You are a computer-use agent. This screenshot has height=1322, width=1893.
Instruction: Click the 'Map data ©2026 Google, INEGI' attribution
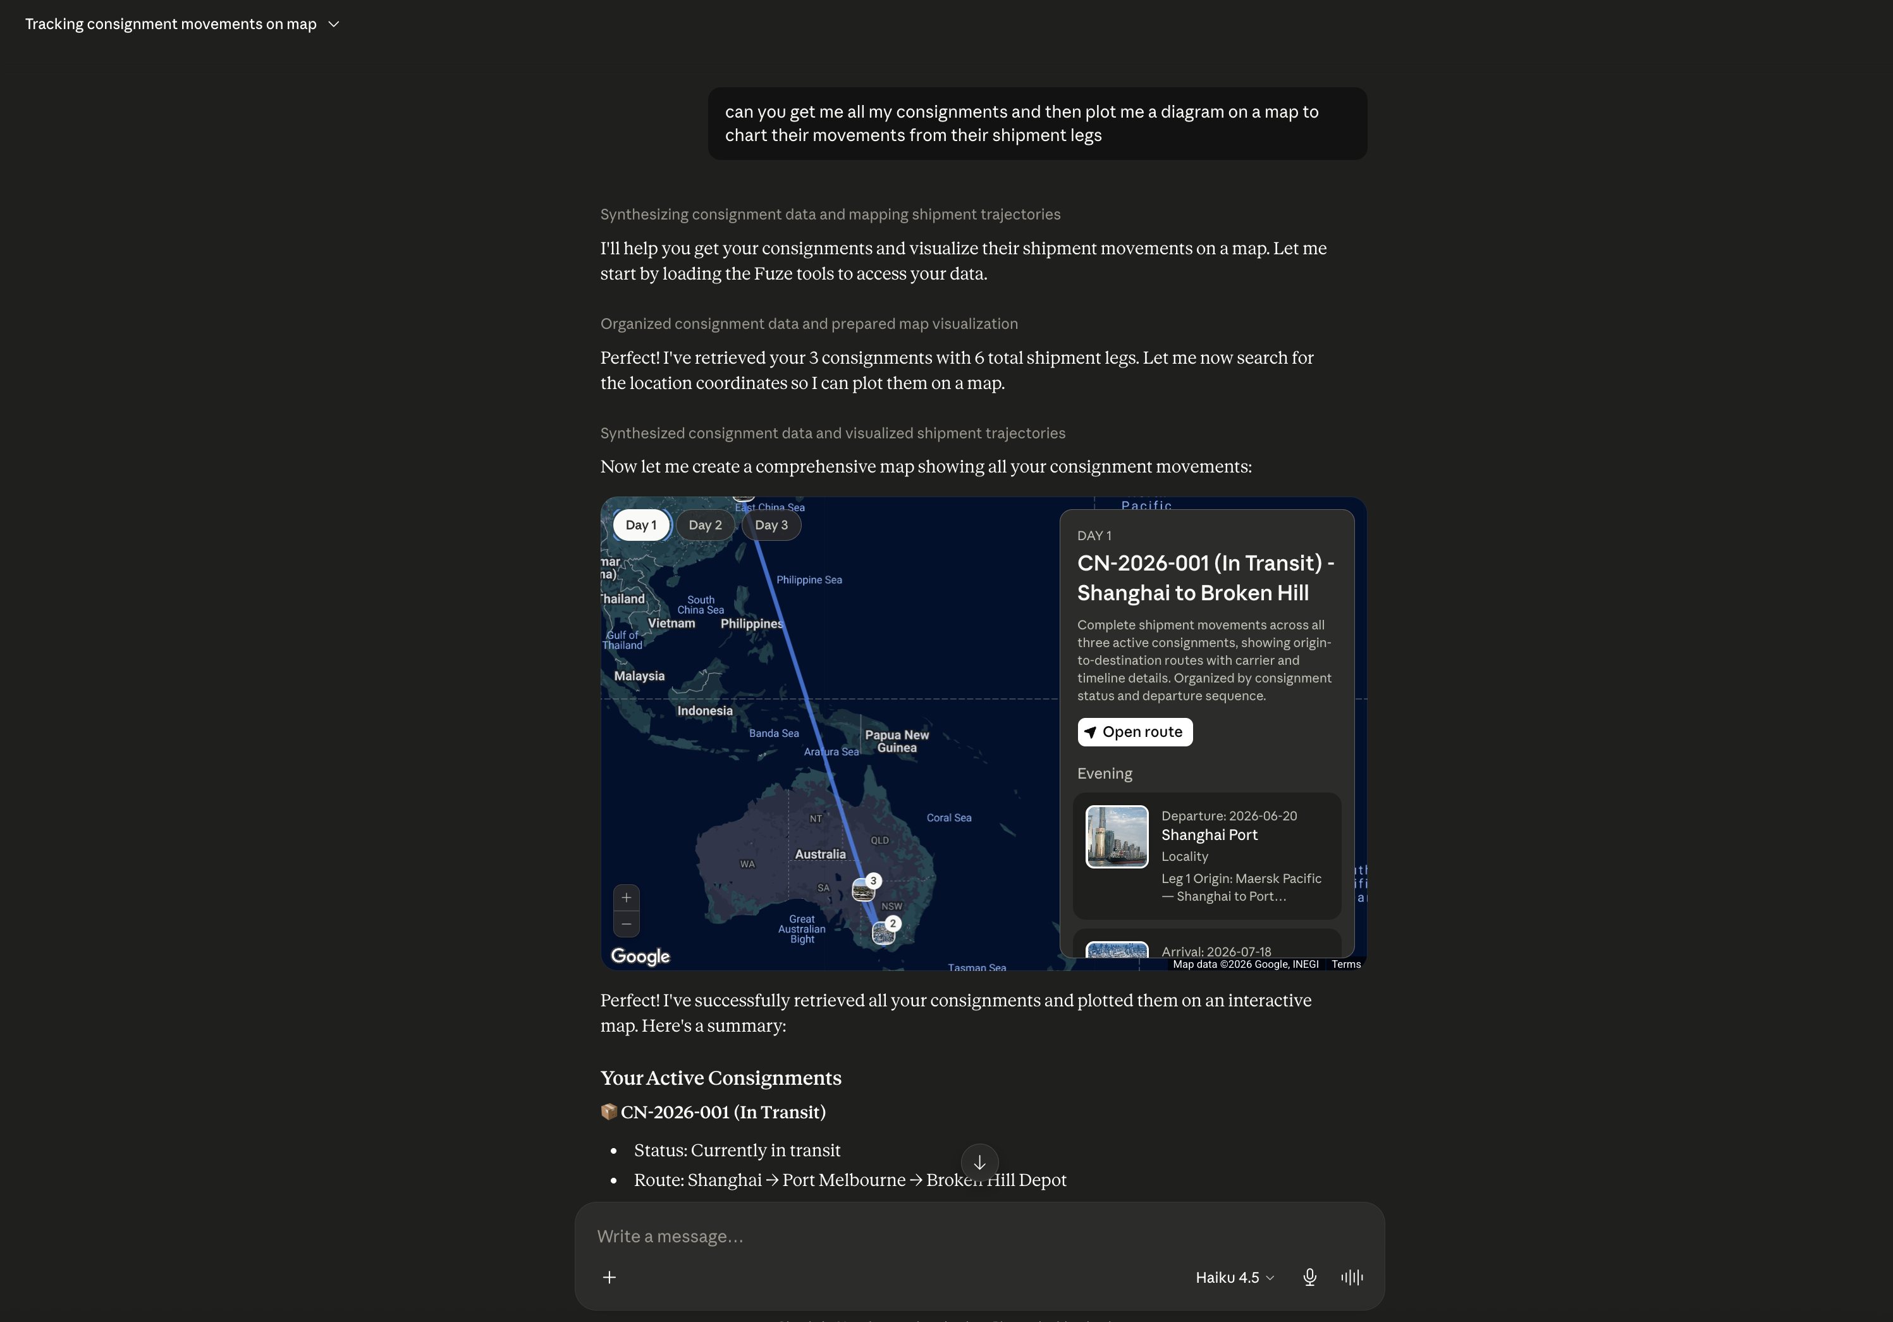(1245, 964)
